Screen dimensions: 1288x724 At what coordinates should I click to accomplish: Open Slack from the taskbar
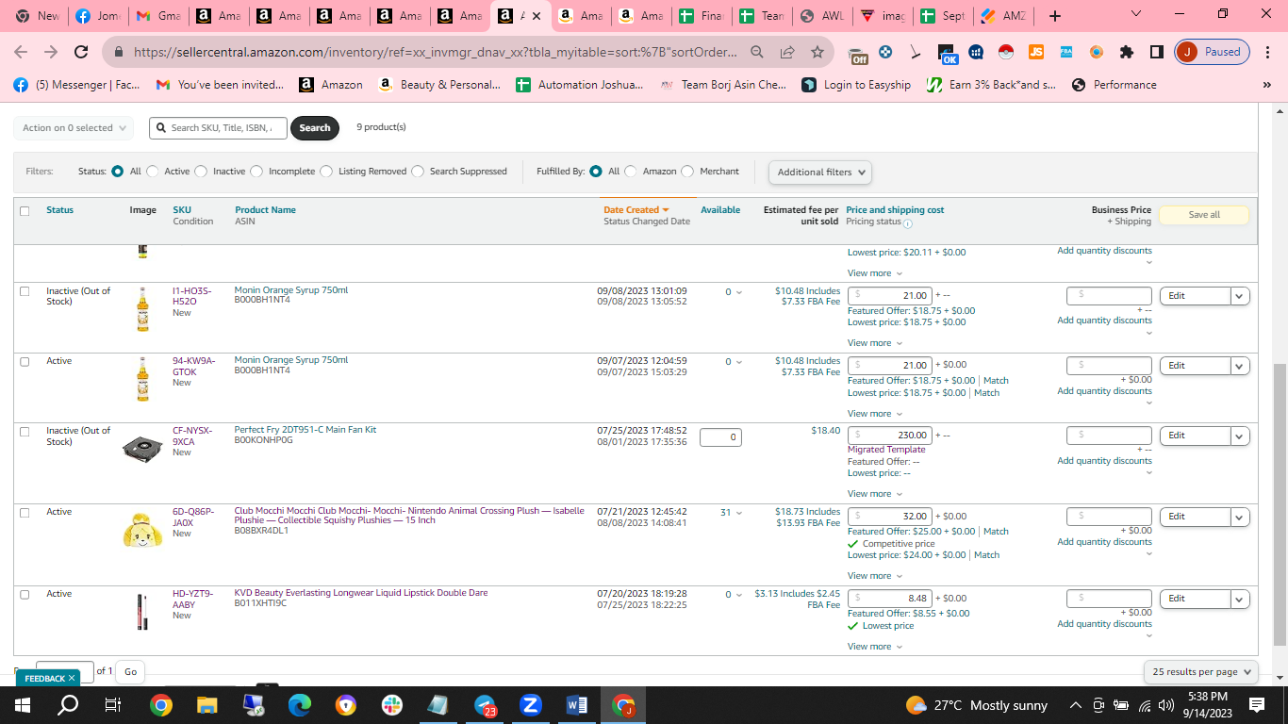click(392, 704)
